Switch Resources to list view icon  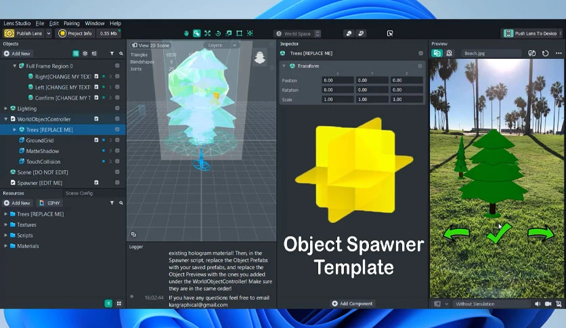pyautogui.click(x=108, y=304)
